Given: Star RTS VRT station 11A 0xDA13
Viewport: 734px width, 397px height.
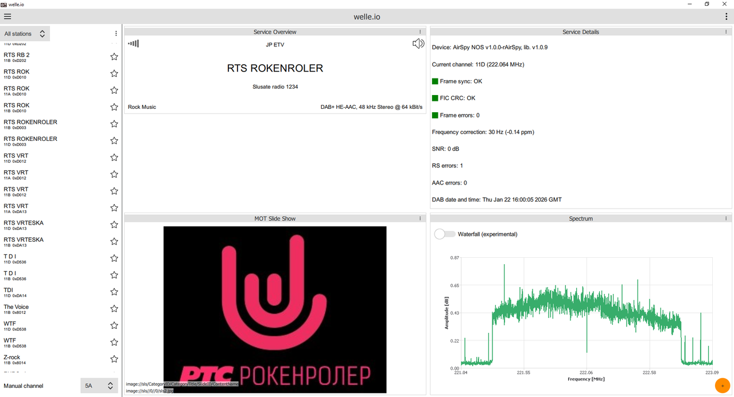Looking at the screenshot, I should [114, 208].
